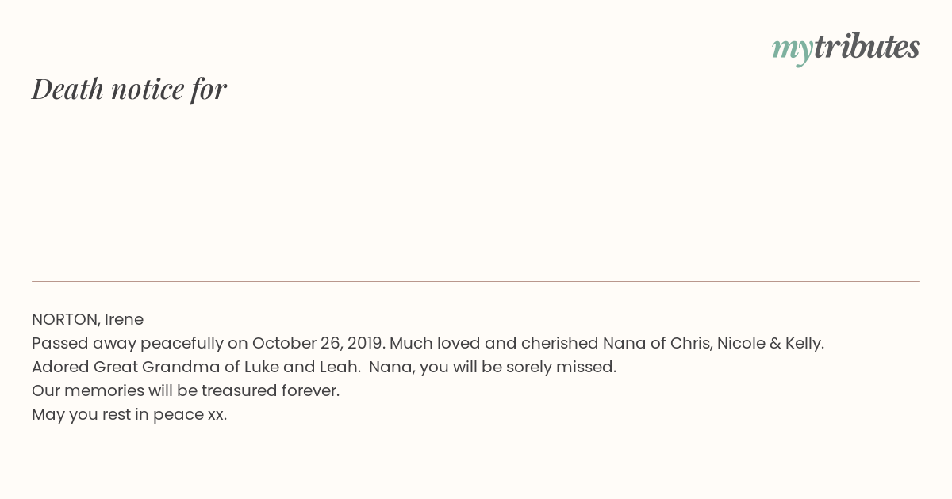Image resolution: width=952 pixels, height=499 pixels.
Task: Click the first name "Irene"
Action: [x=124, y=320]
